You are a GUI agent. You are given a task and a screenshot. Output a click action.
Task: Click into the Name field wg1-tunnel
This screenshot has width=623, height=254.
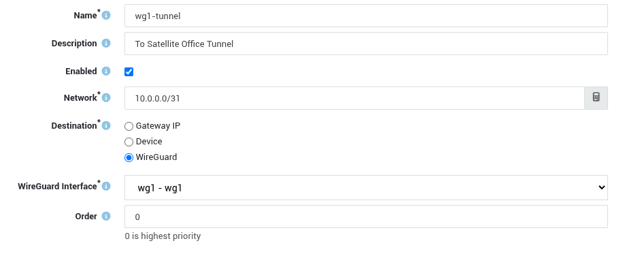pyautogui.click(x=366, y=16)
